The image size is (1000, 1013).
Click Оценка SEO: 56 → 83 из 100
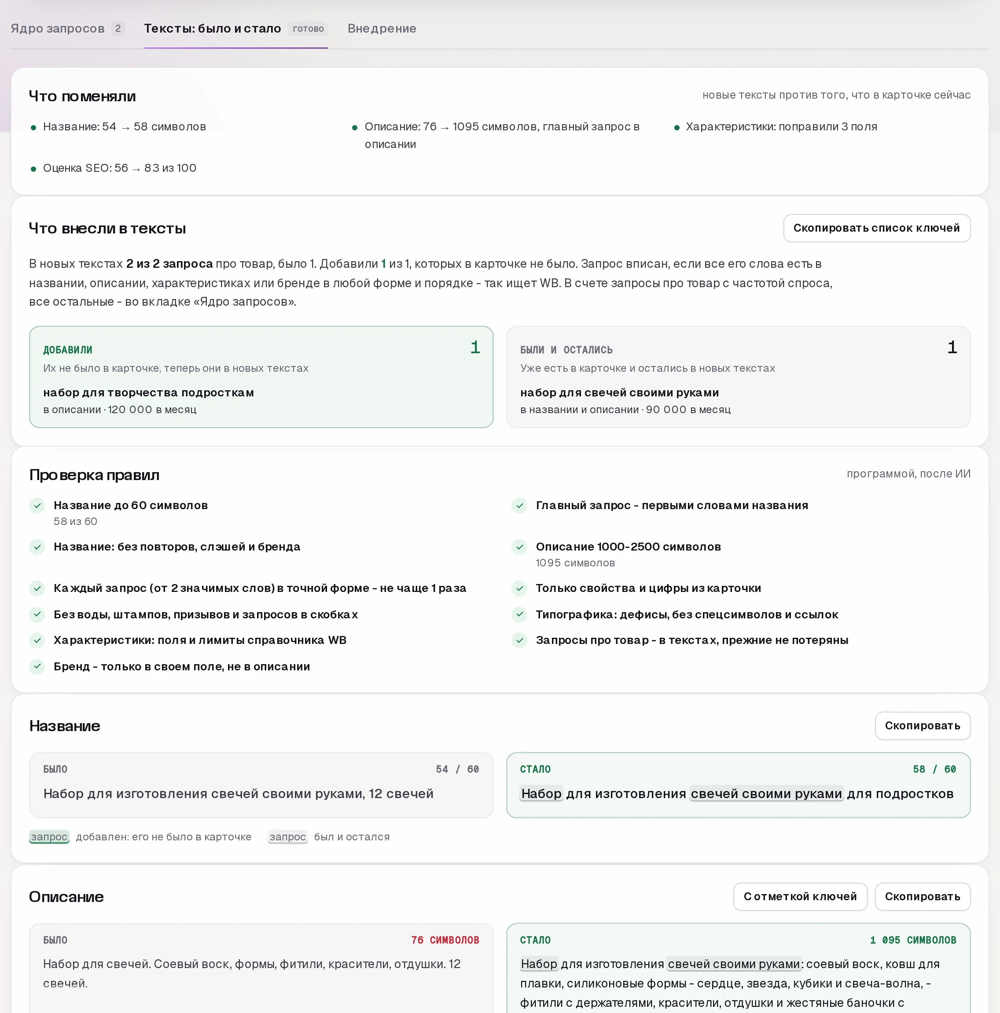pos(119,168)
